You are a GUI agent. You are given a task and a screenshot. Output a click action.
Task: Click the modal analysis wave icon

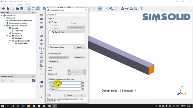127,8
